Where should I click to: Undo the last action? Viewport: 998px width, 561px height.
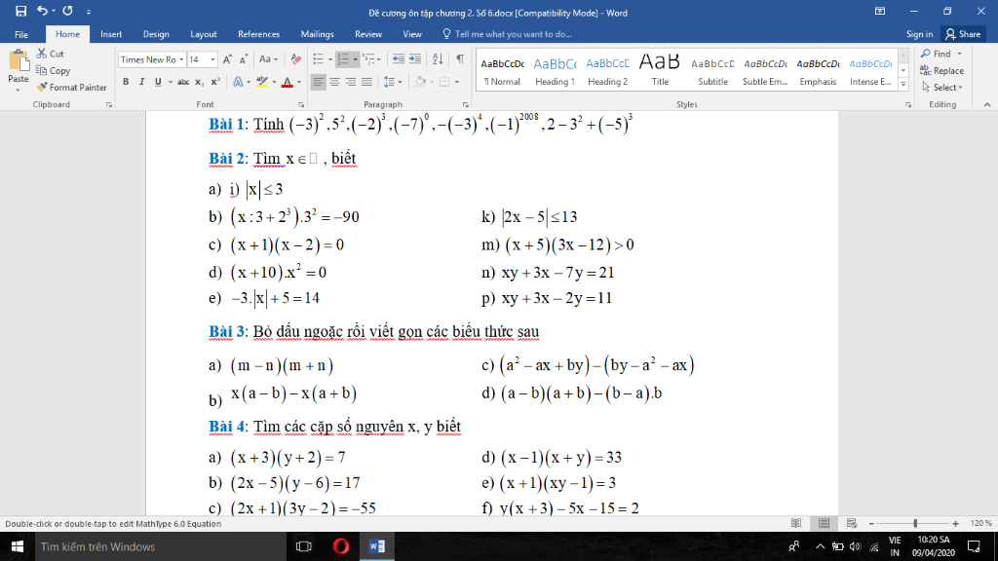(42, 11)
